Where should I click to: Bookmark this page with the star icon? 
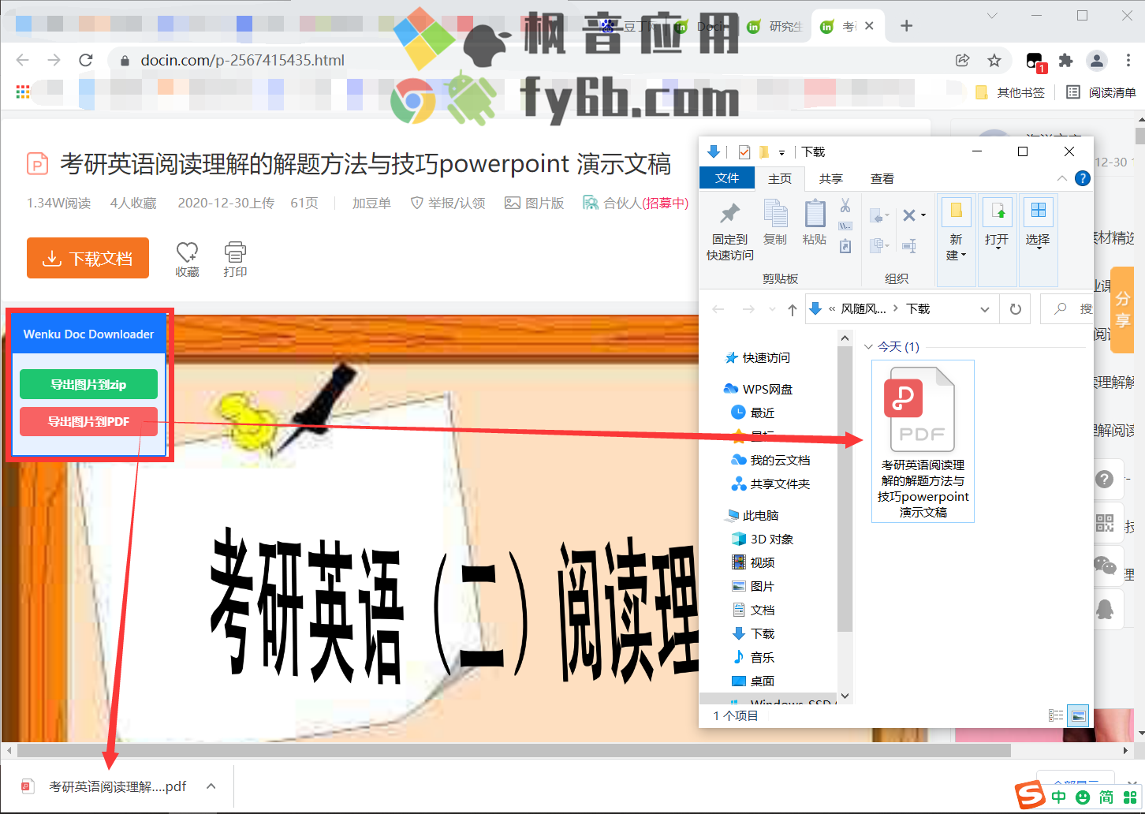pos(994,60)
